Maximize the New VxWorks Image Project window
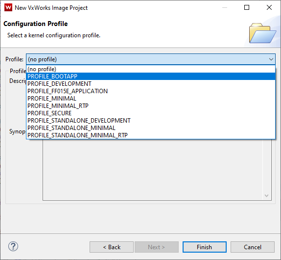The image size is (281, 260). point(247,7)
